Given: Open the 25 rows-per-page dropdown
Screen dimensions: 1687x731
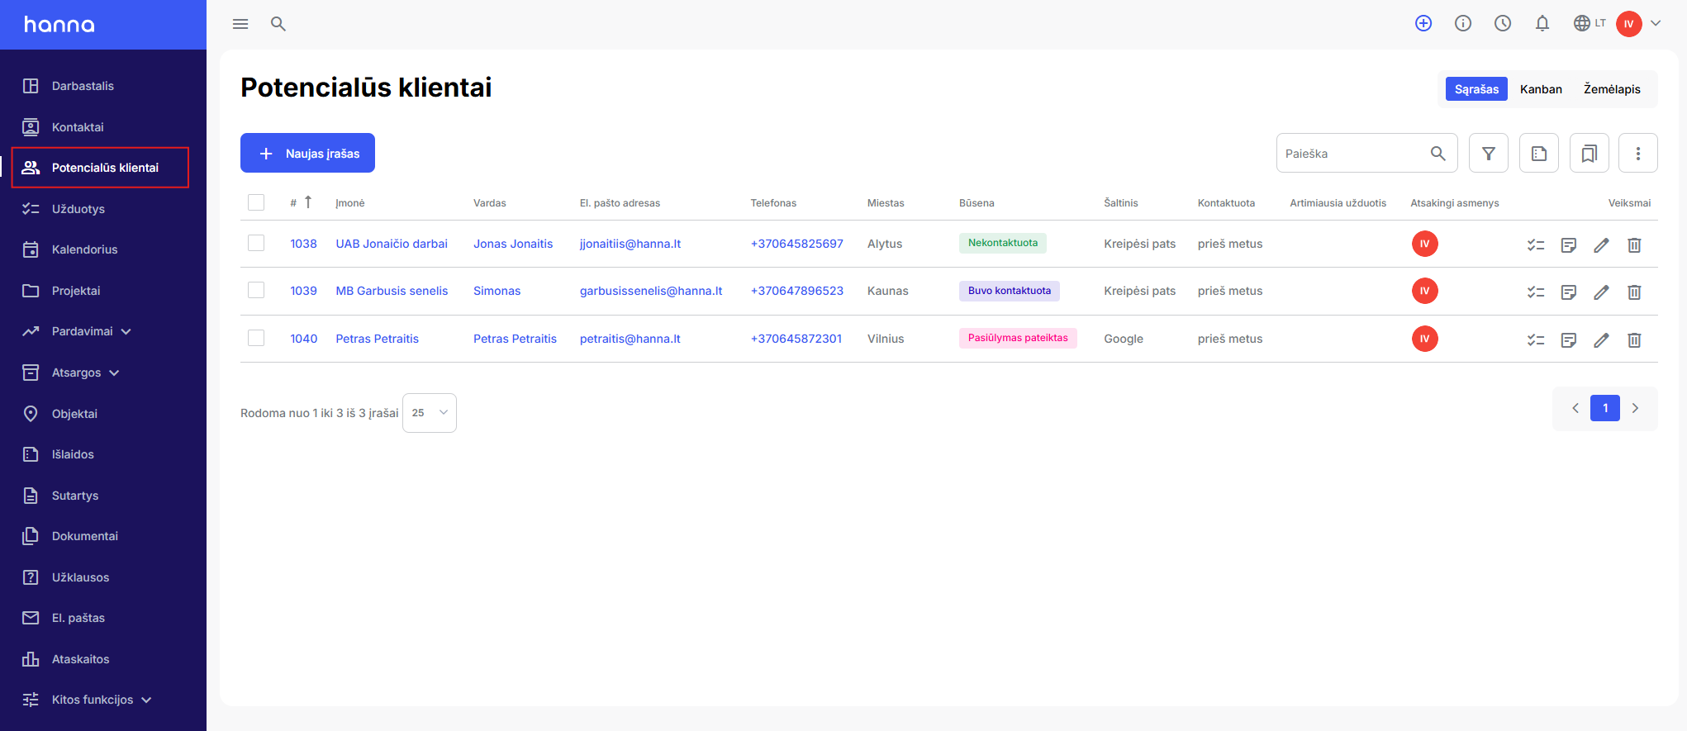Looking at the screenshot, I should coord(430,413).
